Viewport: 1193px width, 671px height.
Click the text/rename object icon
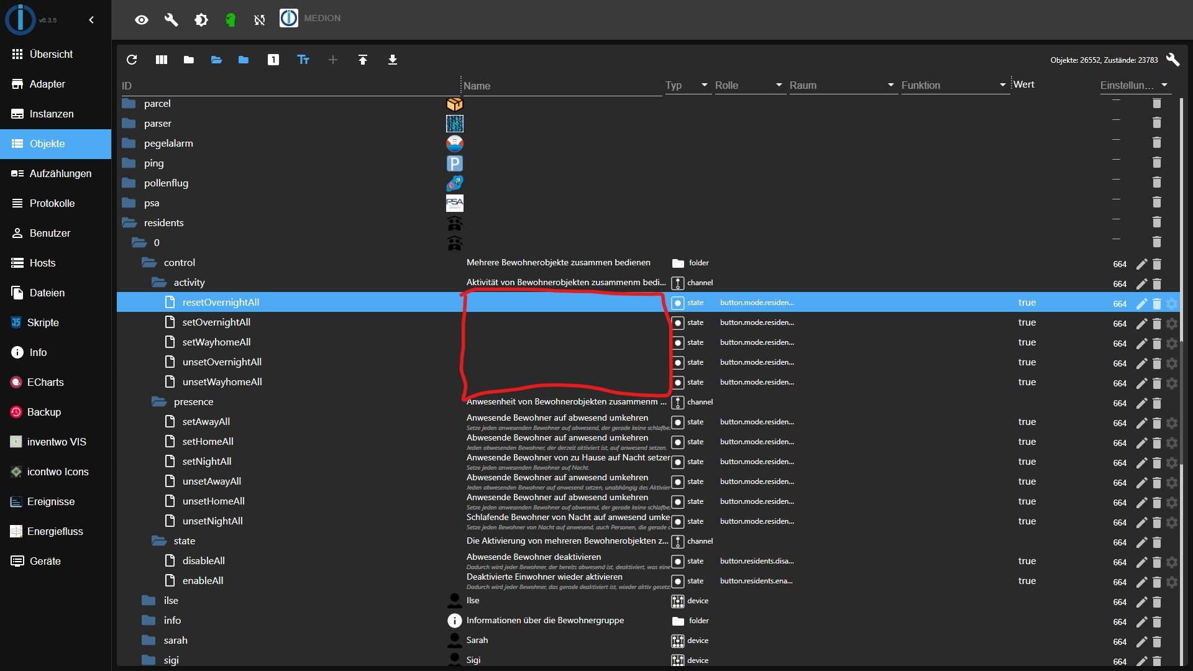tap(304, 59)
